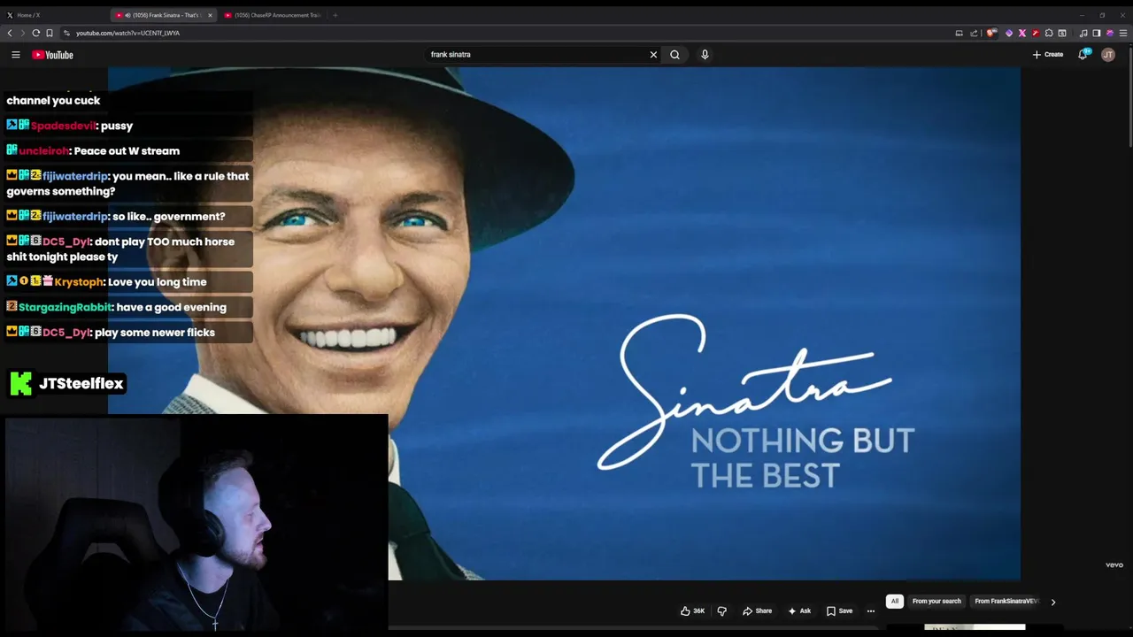This screenshot has height=637, width=1133.
Task: Click StargazingRabbit 'have a good evening' message
Action: point(128,307)
